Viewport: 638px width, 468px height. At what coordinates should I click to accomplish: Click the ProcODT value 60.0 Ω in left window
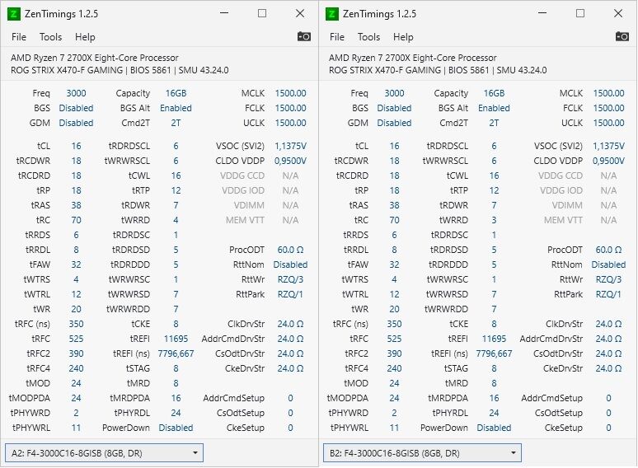(x=290, y=250)
